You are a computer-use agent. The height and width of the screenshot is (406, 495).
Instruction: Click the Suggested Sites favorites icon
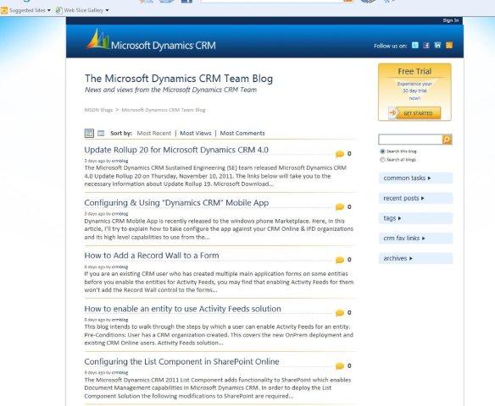(x=4, y=10)
